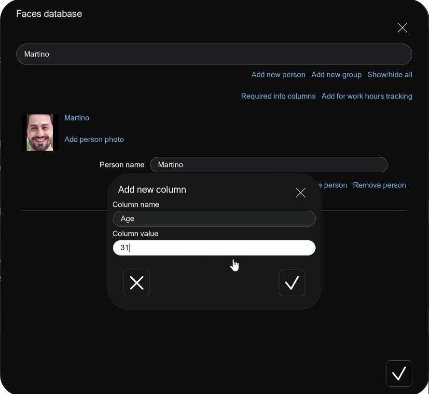Open Add new group link
The image size is (429, 394).
point(336,75)
